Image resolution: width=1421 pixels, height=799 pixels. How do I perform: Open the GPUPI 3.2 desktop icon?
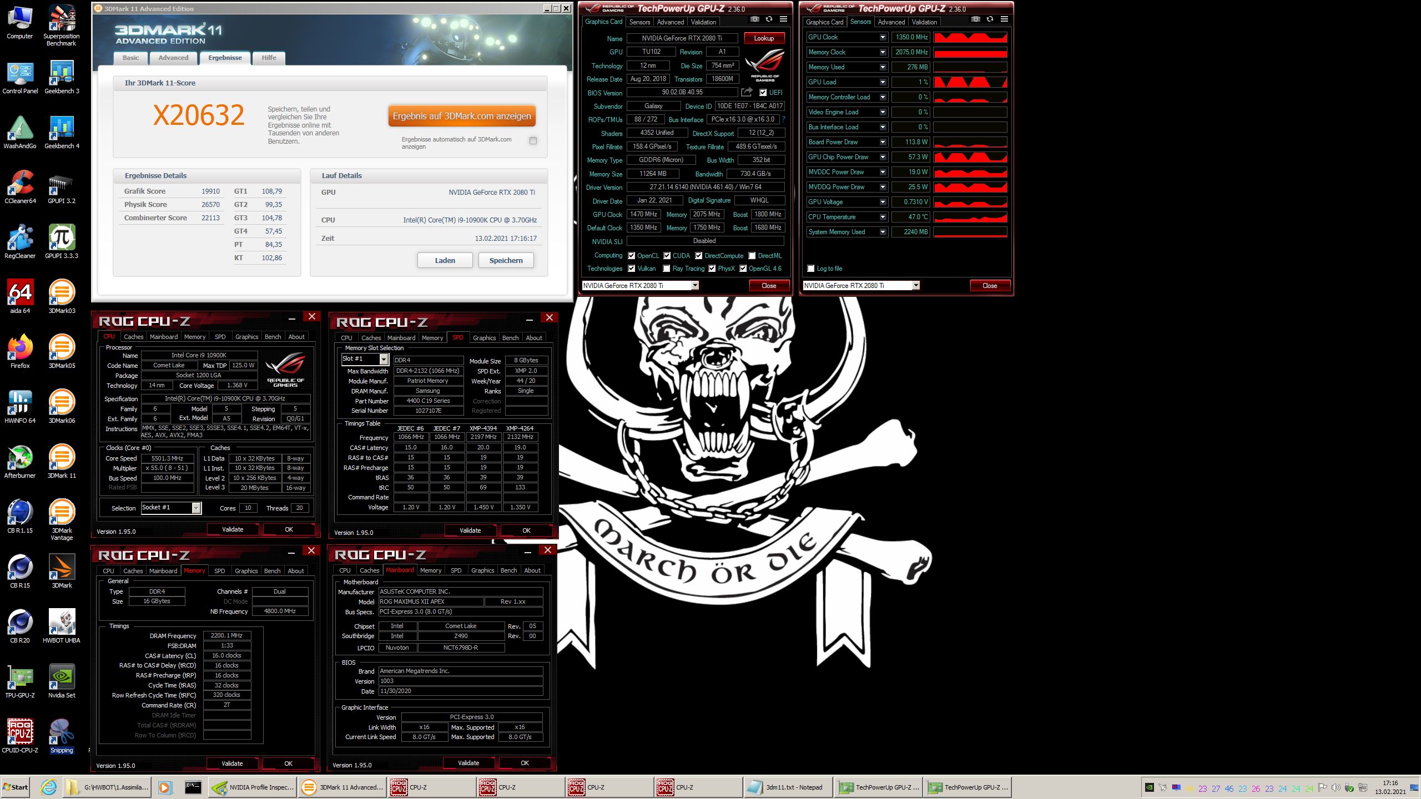62,188
